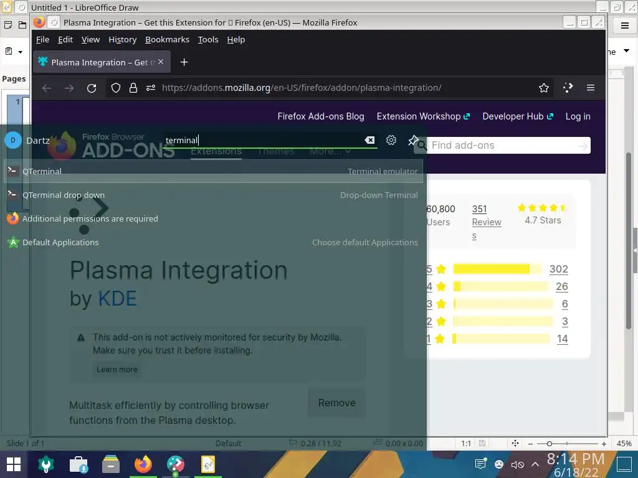Open the launcher configure gear icon

click(x=391, y=140)
